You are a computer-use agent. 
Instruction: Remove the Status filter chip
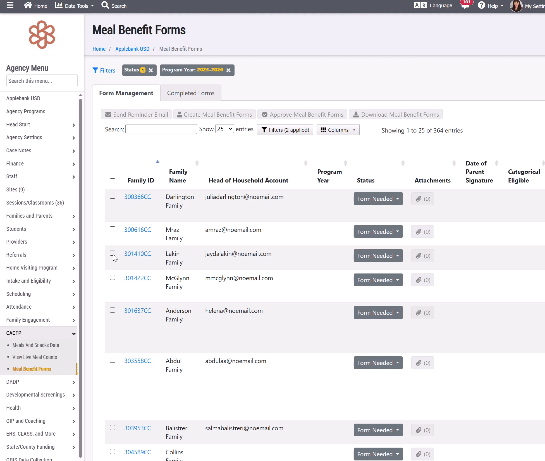pos(151,70)
